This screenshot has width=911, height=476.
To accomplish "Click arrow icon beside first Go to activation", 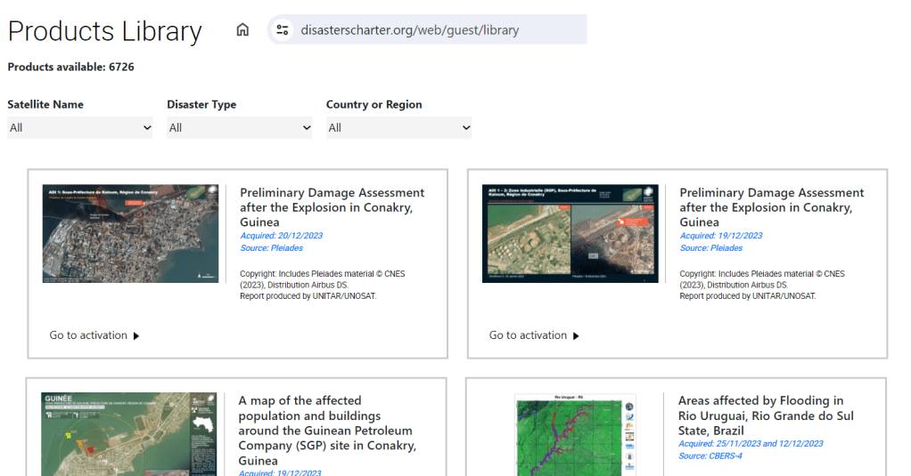I will (136, 336).
